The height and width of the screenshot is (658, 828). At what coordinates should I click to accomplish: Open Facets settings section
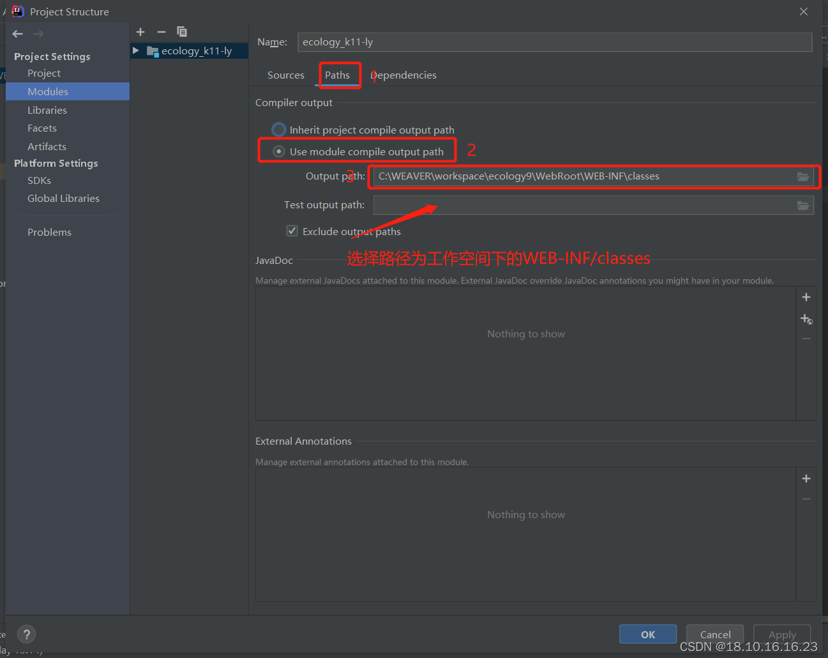(42, 128)
